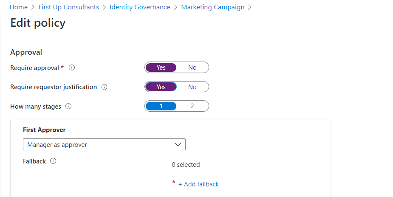Click info icon next to Require approval
This screenshot has height=197, width=393.
tap(72, 68)
